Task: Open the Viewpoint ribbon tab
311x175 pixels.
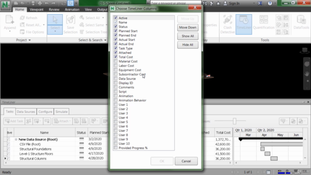Action: coord(36,10)
